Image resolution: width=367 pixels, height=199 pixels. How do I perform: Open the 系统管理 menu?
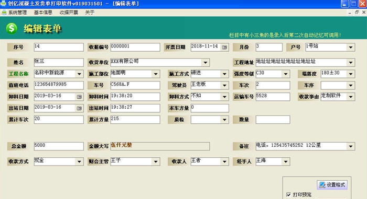click(17, 13)
